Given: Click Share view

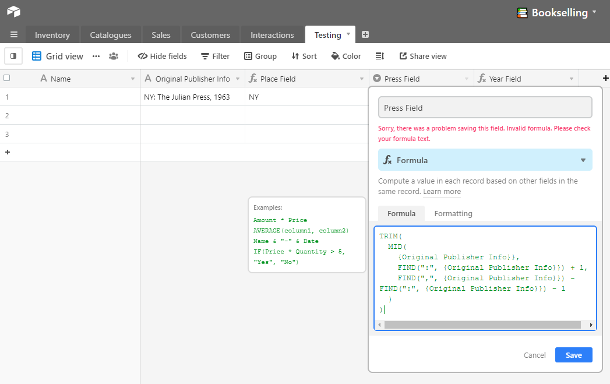Looking at the screenshot, I should click(x=423, y=57).
